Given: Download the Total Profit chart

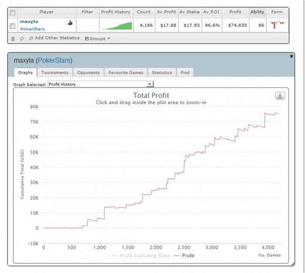Looking at the screenshot, I should [x=280, y=96].
